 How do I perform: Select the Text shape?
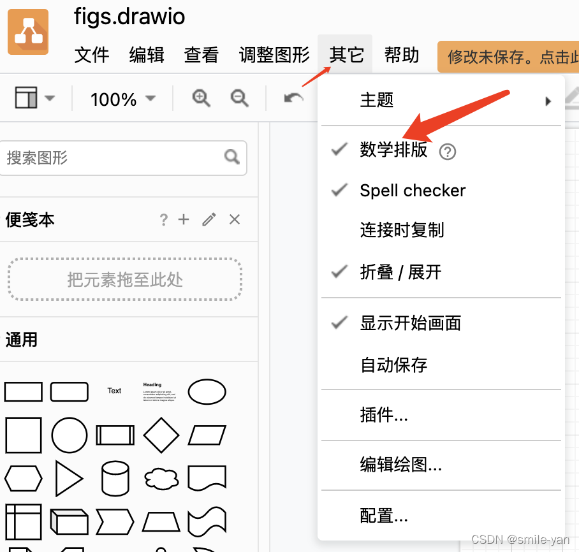115,391
